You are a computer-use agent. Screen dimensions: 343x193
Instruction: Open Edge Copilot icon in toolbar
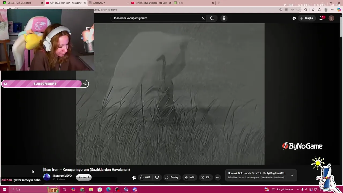(x=339, y=10)
